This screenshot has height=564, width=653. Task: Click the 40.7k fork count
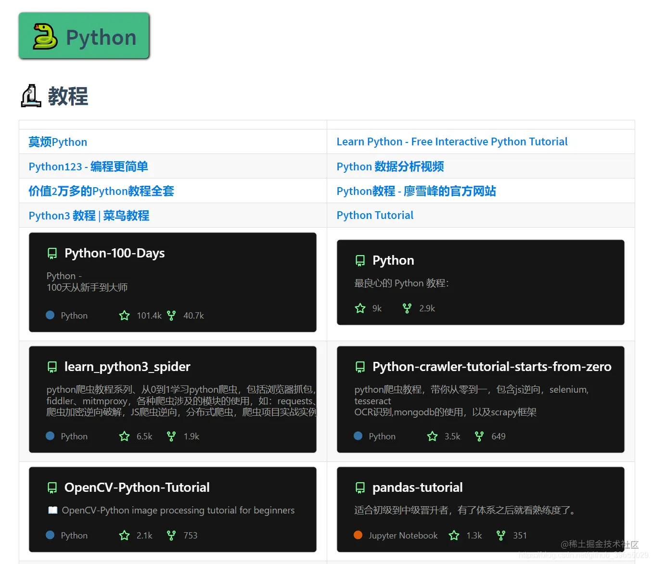(193, 316)
